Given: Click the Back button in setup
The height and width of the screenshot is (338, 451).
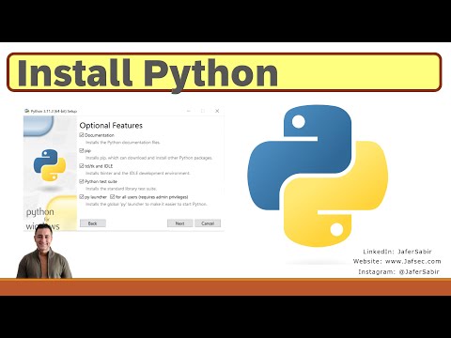Looking at the screenshot, I should 93,223.
